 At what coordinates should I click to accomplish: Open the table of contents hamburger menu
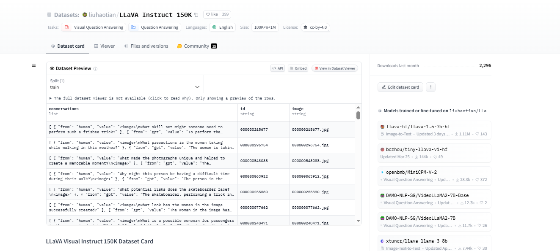click(x=34, y=65)
